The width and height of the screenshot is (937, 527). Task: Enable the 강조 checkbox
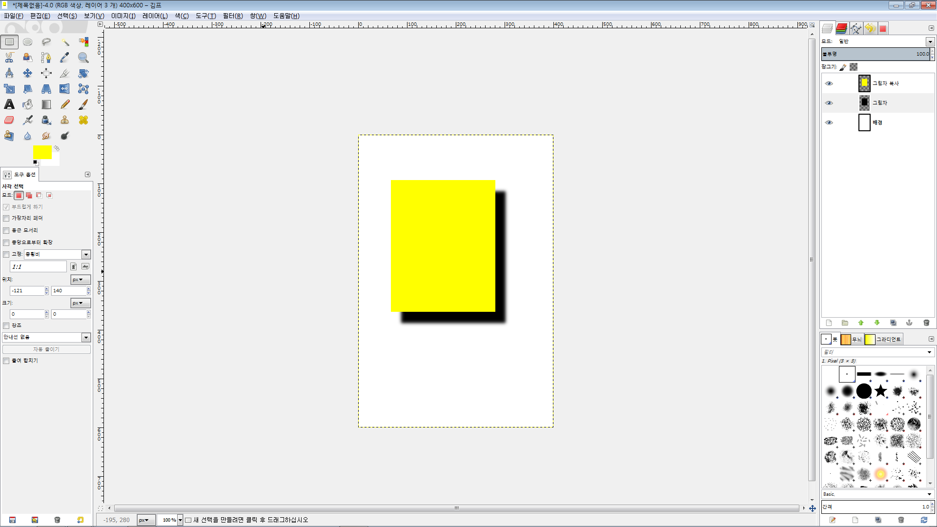(6, 325)
